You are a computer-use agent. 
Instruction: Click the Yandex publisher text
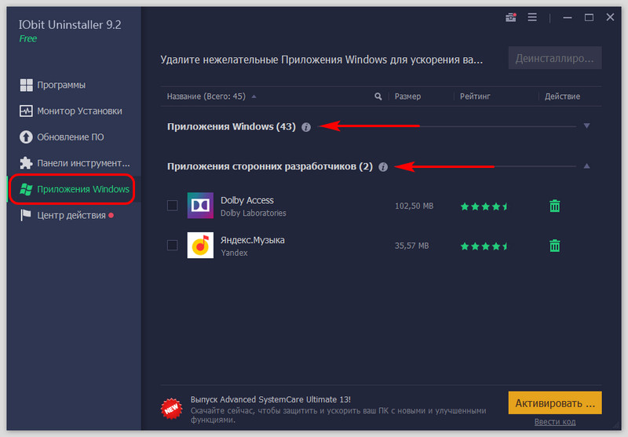pyautogui.click(x=234, y=253)
